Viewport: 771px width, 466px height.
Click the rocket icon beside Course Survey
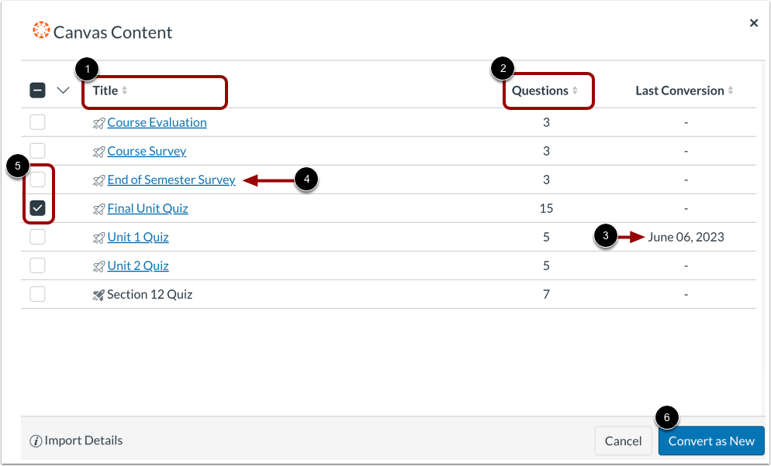pyautogui.click(x=99, y=151)
